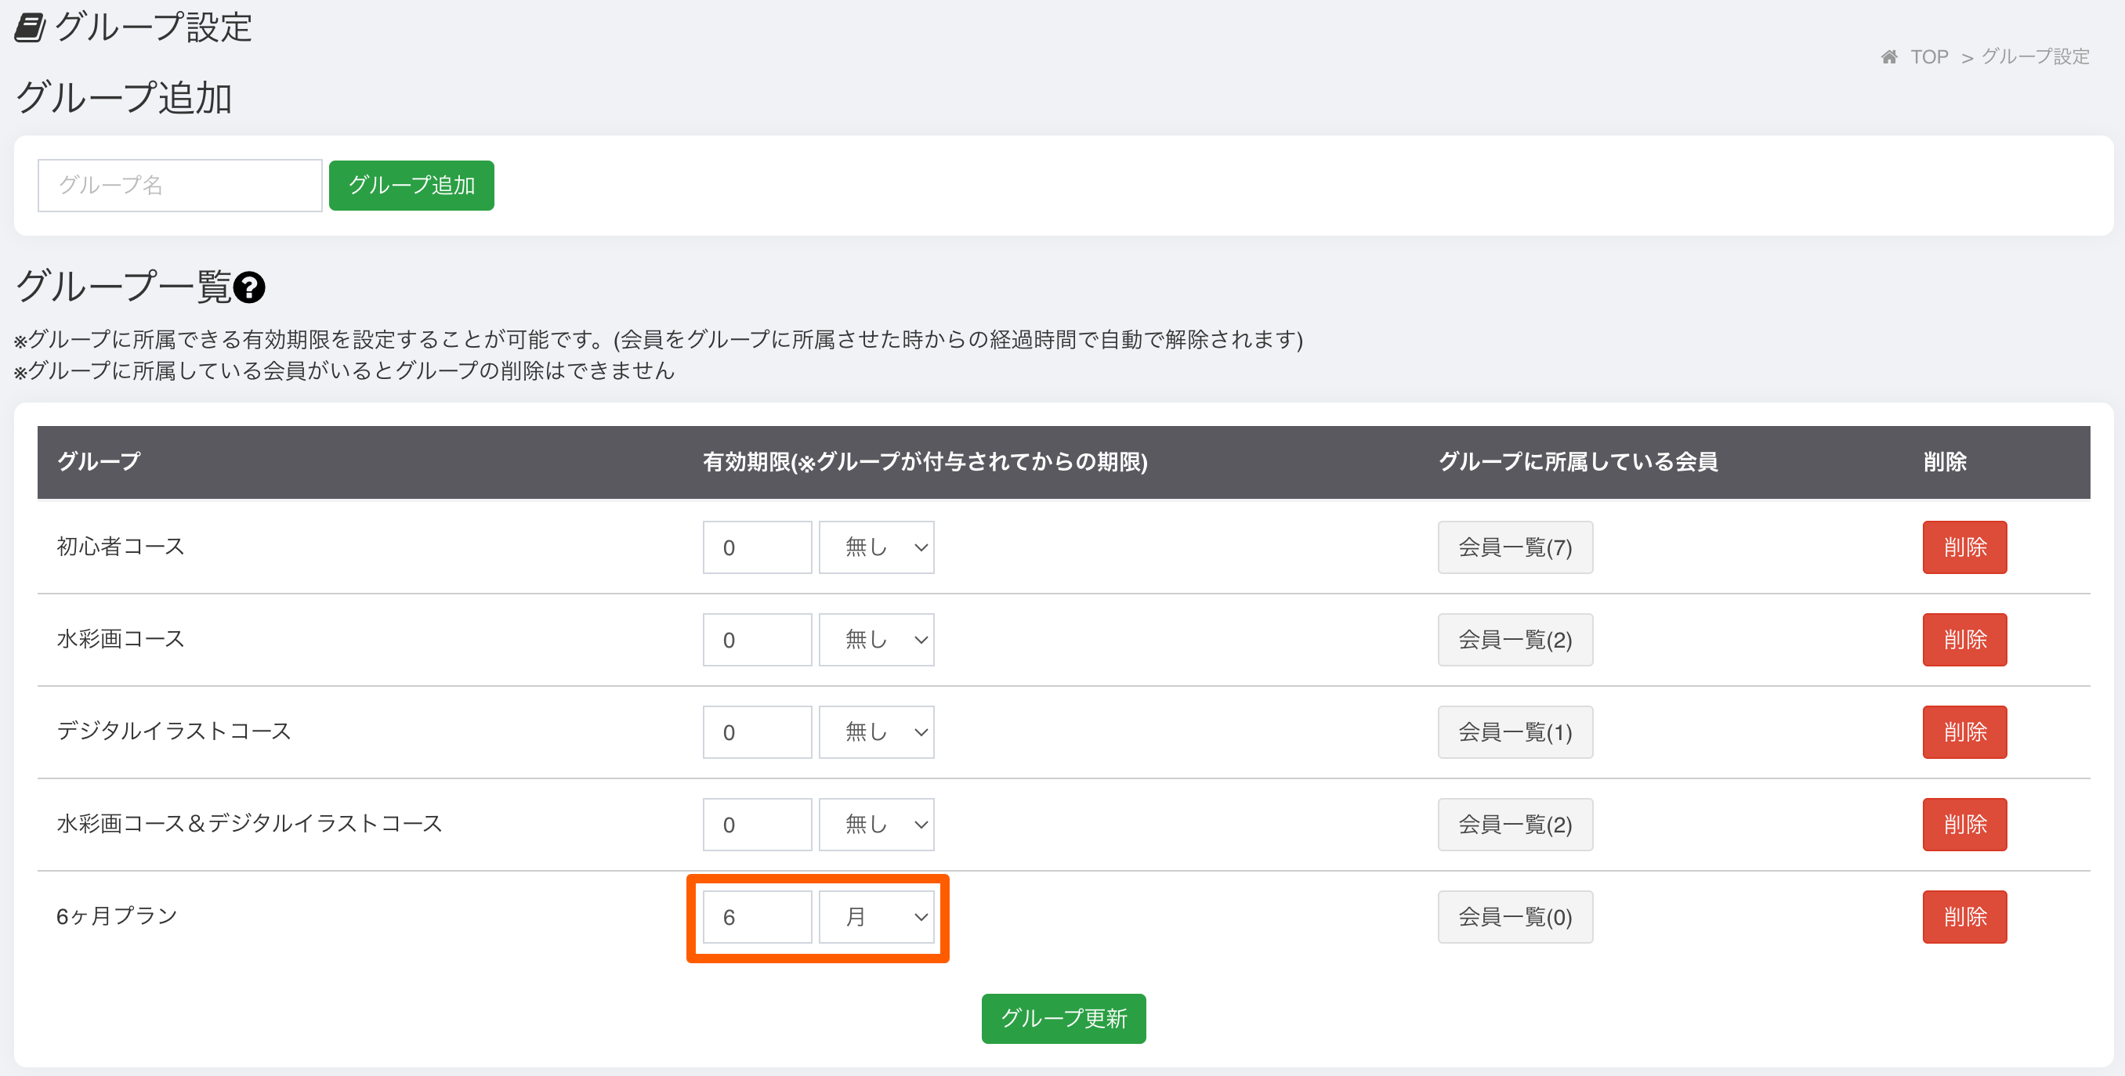Open expiry unit dropdown for 水彩画コース＆デジタルイラストコース
The width and height of the screenshot is (2125, 1076).
[876, 825]
